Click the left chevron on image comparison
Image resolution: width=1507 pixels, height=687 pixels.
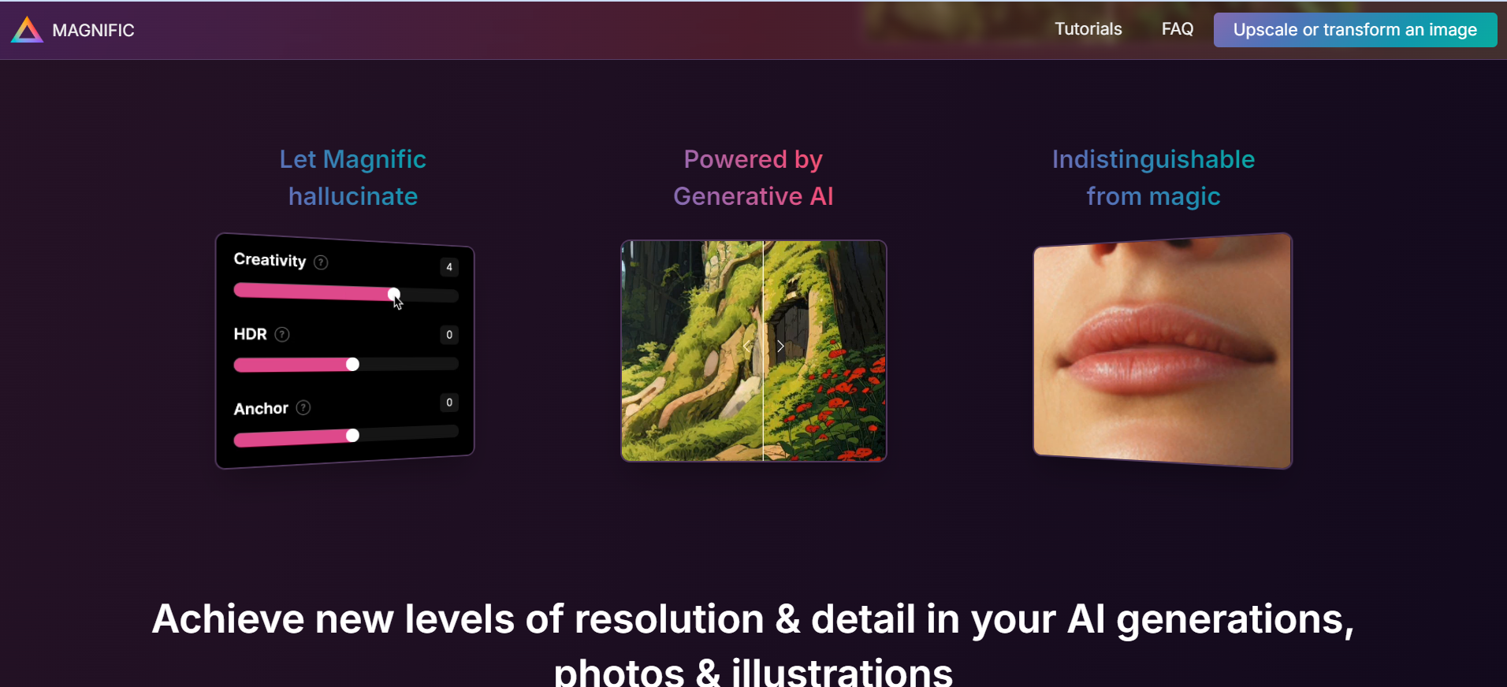pos(747,346)
